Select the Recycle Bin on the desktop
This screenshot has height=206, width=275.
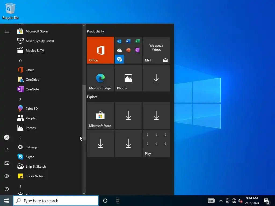(x=10, y=11)
